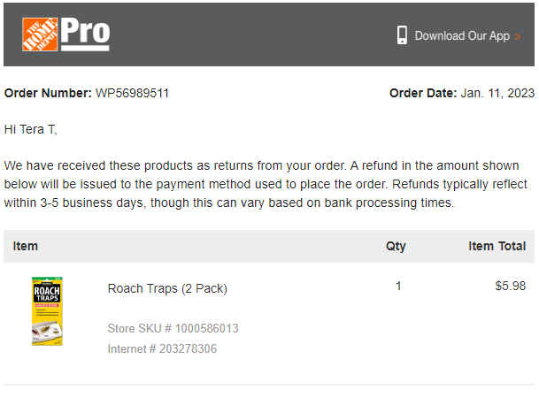Image resolution: width=539 pixels, height=413 pixels.
Task: Click the gray header banner background
Action: [252, 34]
